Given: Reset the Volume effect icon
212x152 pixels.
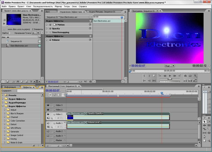Looking at the screenshot, I should coord(90,40).
